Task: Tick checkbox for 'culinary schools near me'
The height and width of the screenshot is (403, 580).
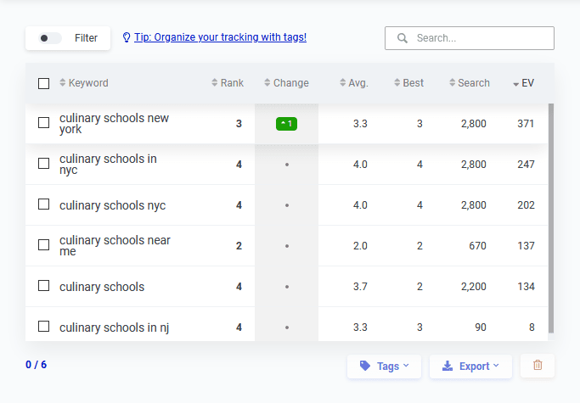Action: pos(44,245)
